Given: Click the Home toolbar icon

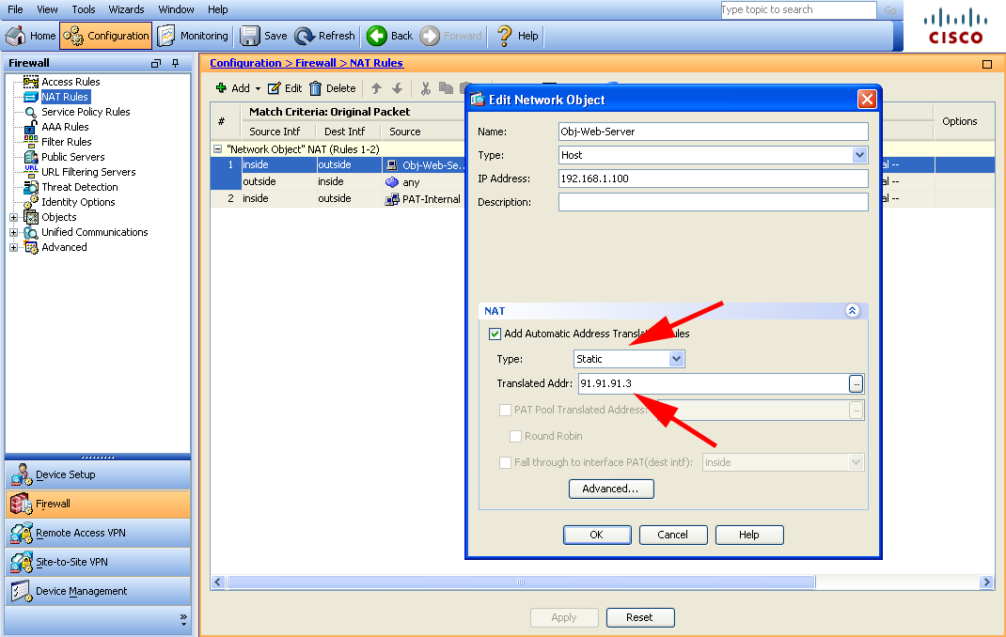Looking at the screenshot, I should click(x=16, y=36).
